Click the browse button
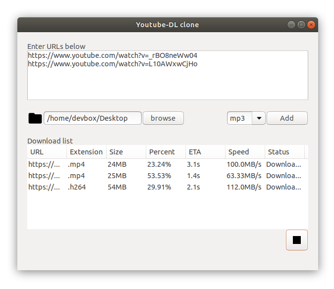The image size is (334, 289). coord(163,118)
